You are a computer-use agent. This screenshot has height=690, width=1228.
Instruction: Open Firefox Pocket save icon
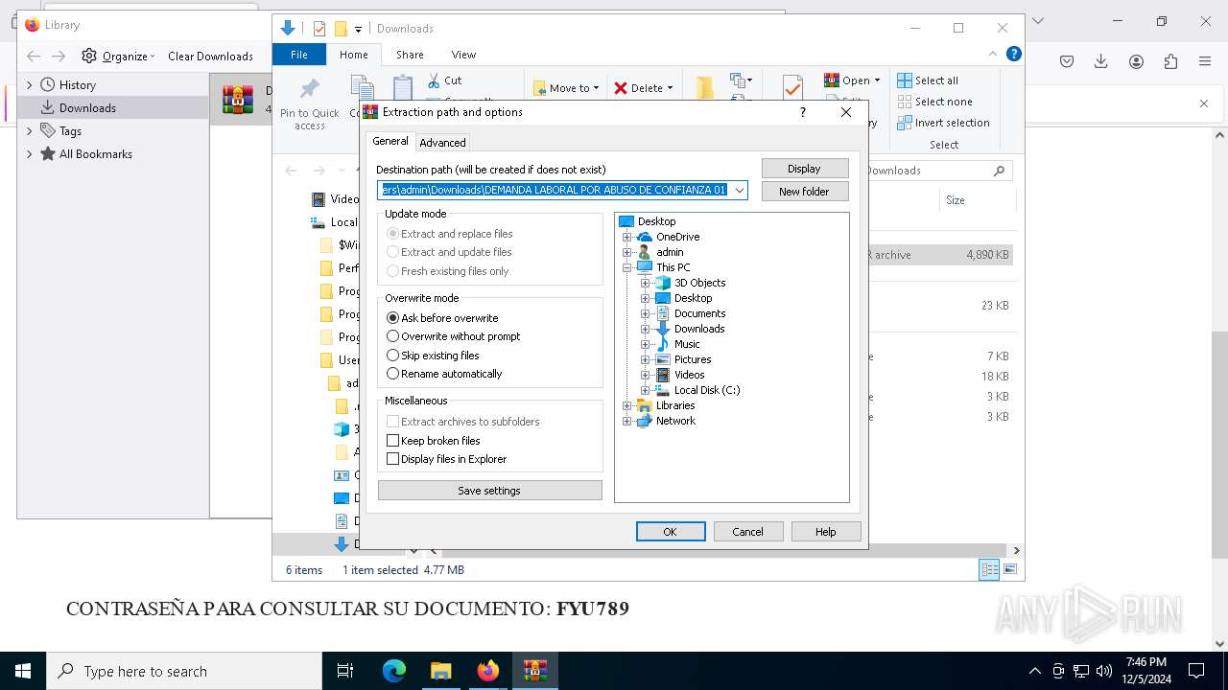pyautogui.click(x=1067, y=61)
